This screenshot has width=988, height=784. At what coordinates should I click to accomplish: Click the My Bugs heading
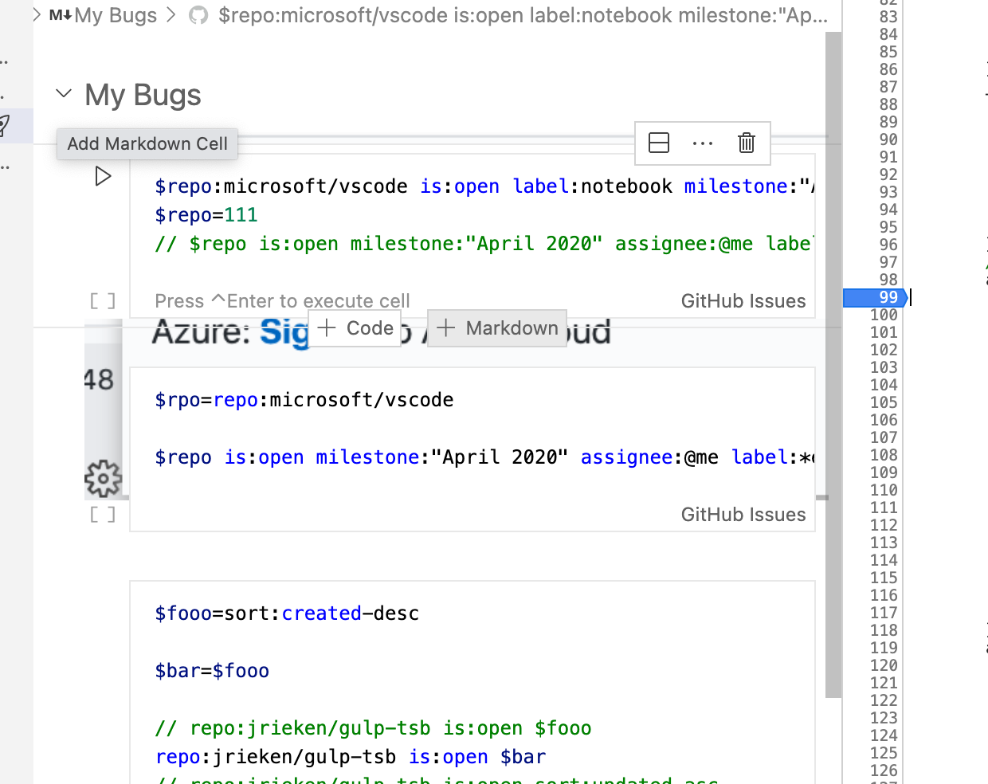click(143, 95)
